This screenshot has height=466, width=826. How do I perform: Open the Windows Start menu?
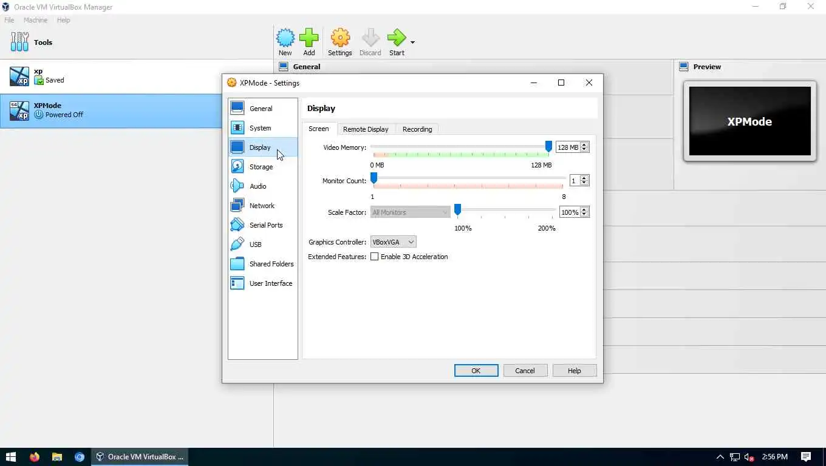click(x=11, y=457)
